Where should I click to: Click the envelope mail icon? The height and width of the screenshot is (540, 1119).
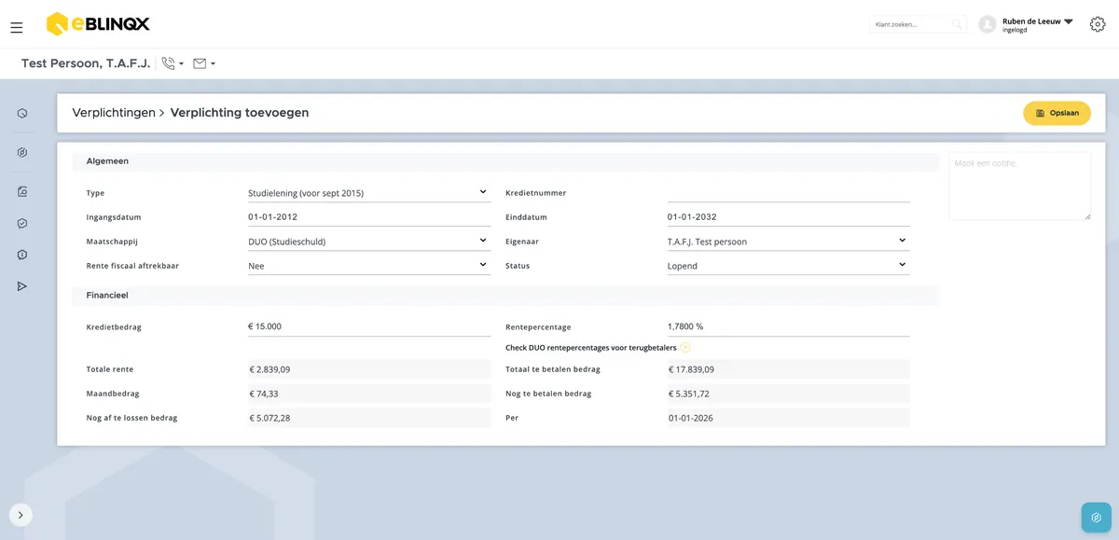point(200,63)
